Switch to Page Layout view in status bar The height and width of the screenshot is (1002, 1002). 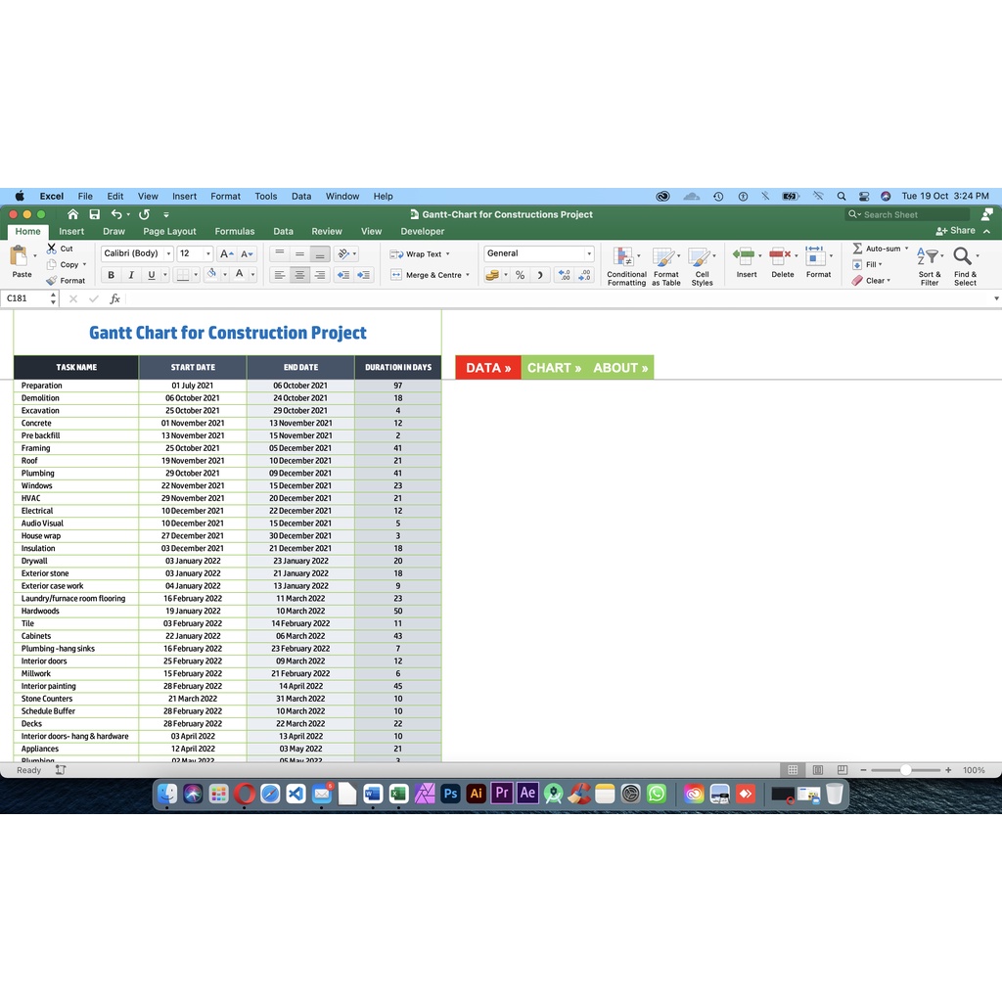817,770
